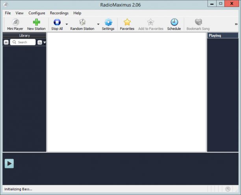
Task: Open Settings from the toolbar
Action: click(108, 24)
